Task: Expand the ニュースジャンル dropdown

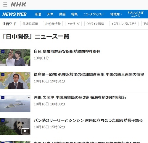Action: [94, 14]
